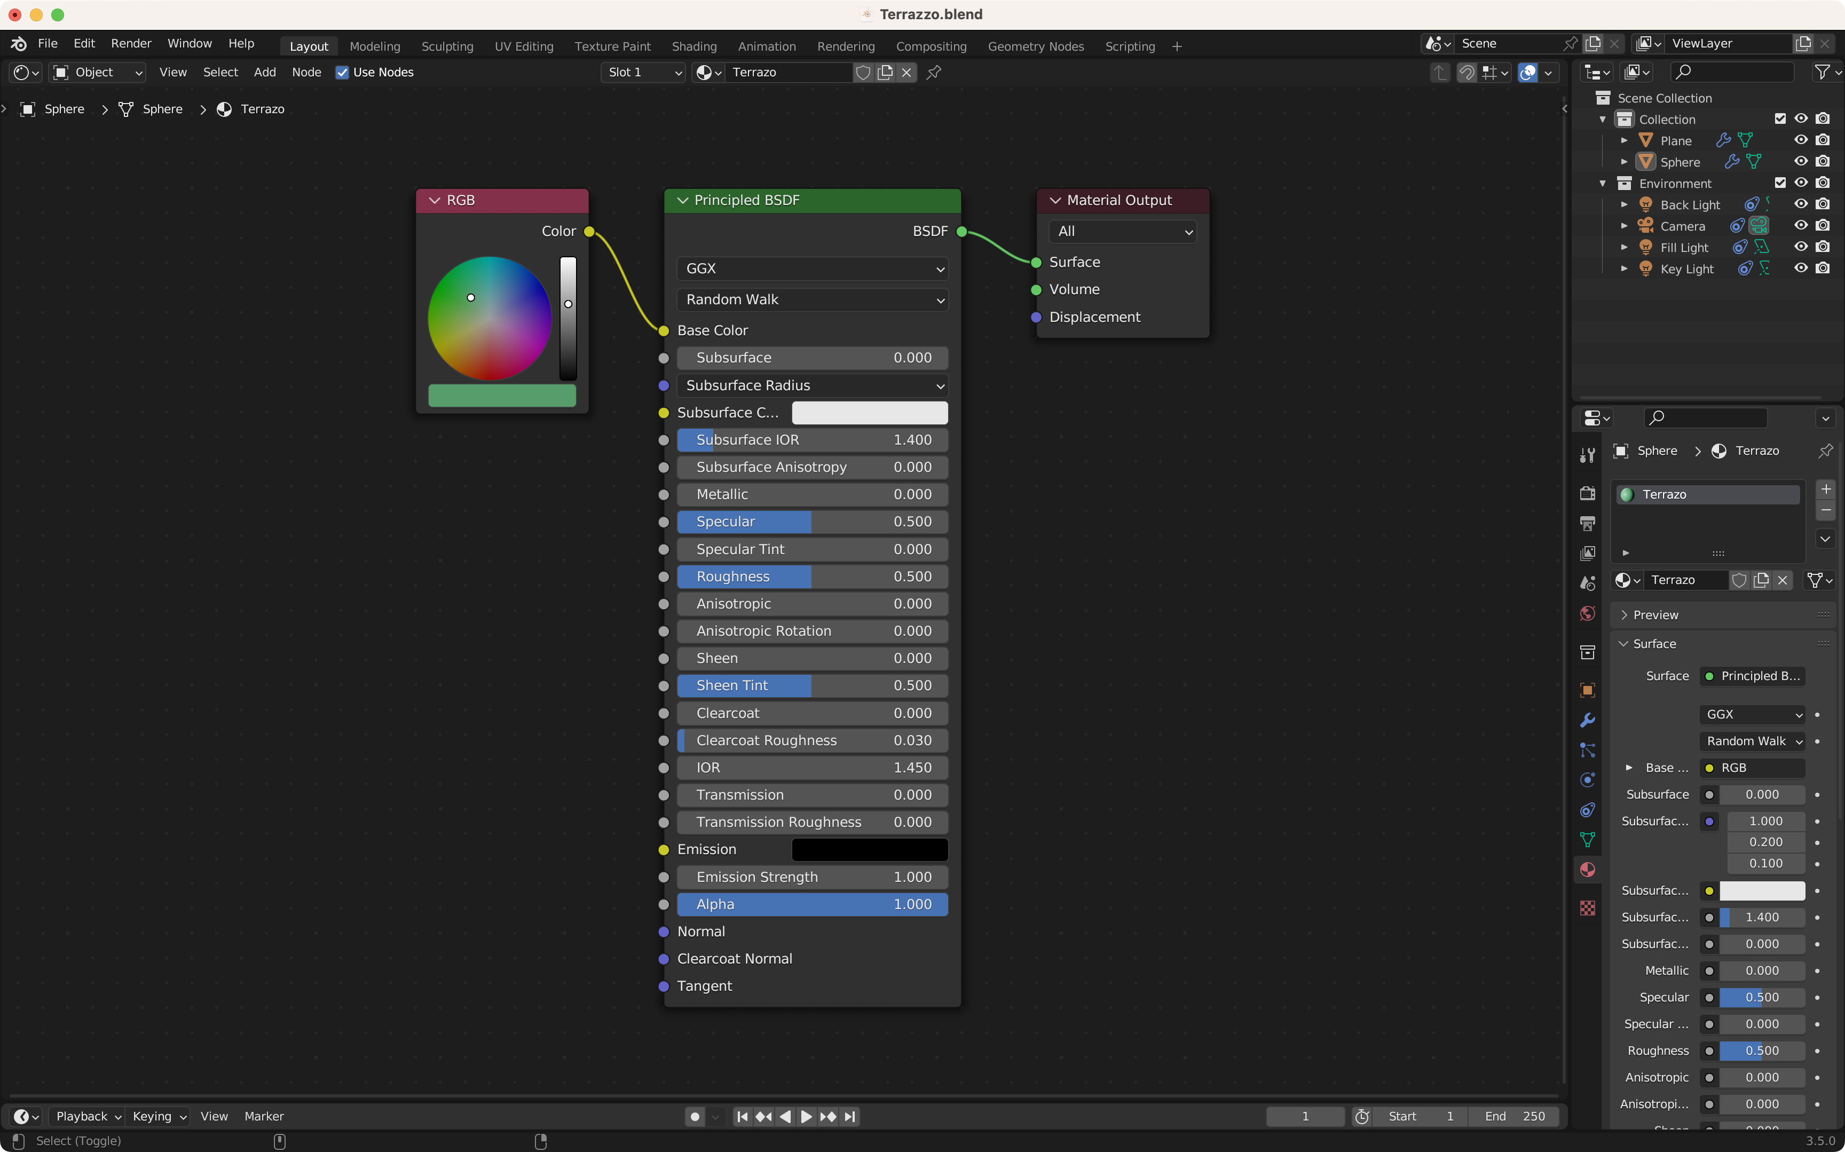Open the Render properties tab icon
1845x1152 pixels.
(1588, 493)
